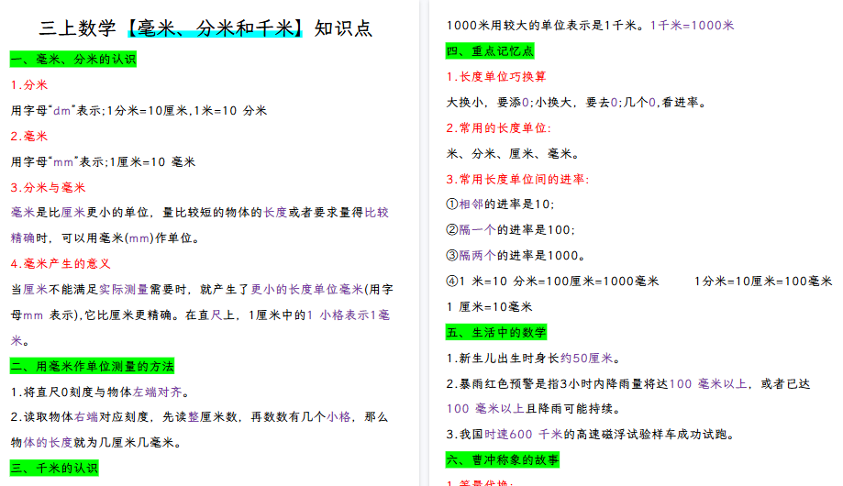Click line 1.新生儿出生时身长约50厘米

[534, 359]
